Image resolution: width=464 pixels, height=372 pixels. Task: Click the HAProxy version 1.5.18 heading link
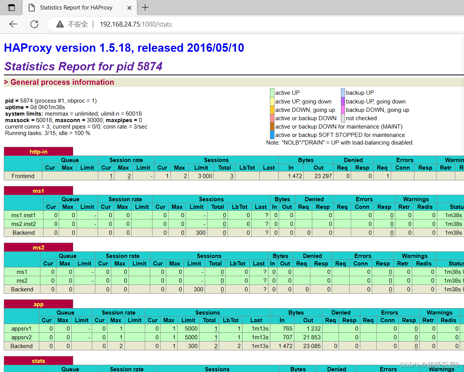coord(124,48)
